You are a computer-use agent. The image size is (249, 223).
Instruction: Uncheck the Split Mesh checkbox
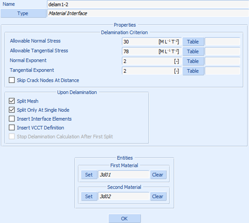click(12, 101)
